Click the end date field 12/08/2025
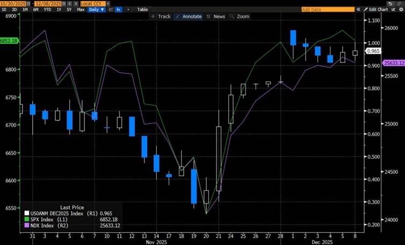 [x=49, y=4]
